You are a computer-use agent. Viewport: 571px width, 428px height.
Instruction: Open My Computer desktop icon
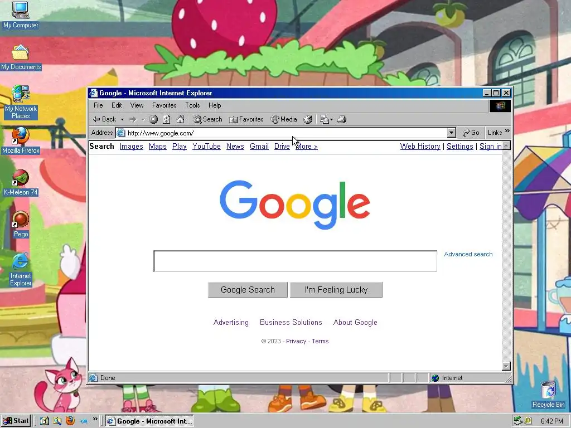pyautogui.click(x=21, y=15)
